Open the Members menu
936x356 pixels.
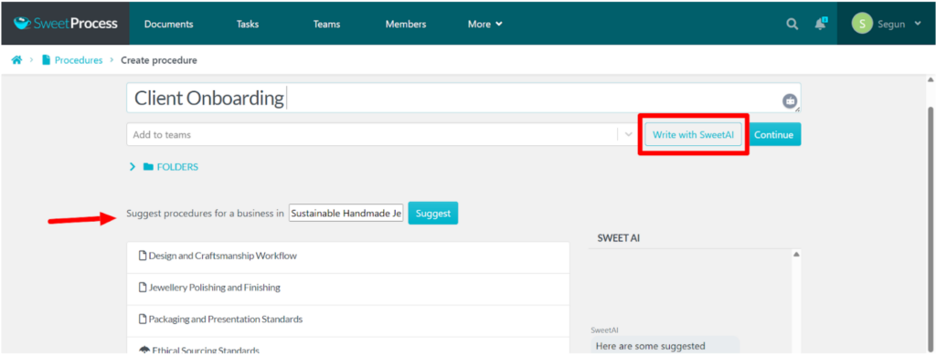406,24
